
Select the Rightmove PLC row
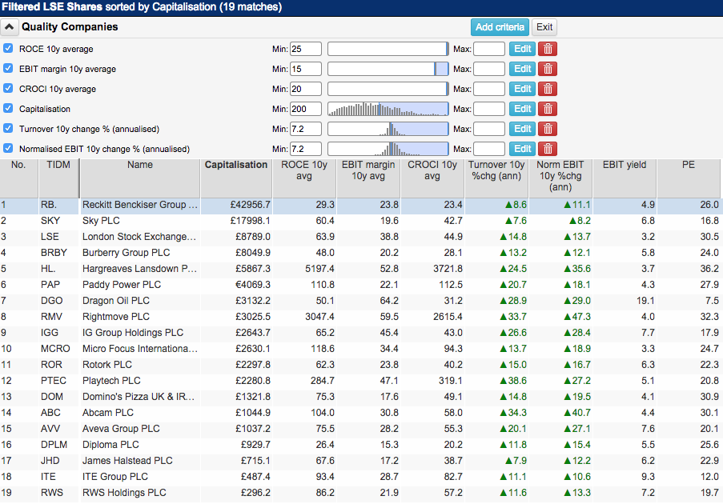coord(360,317)
